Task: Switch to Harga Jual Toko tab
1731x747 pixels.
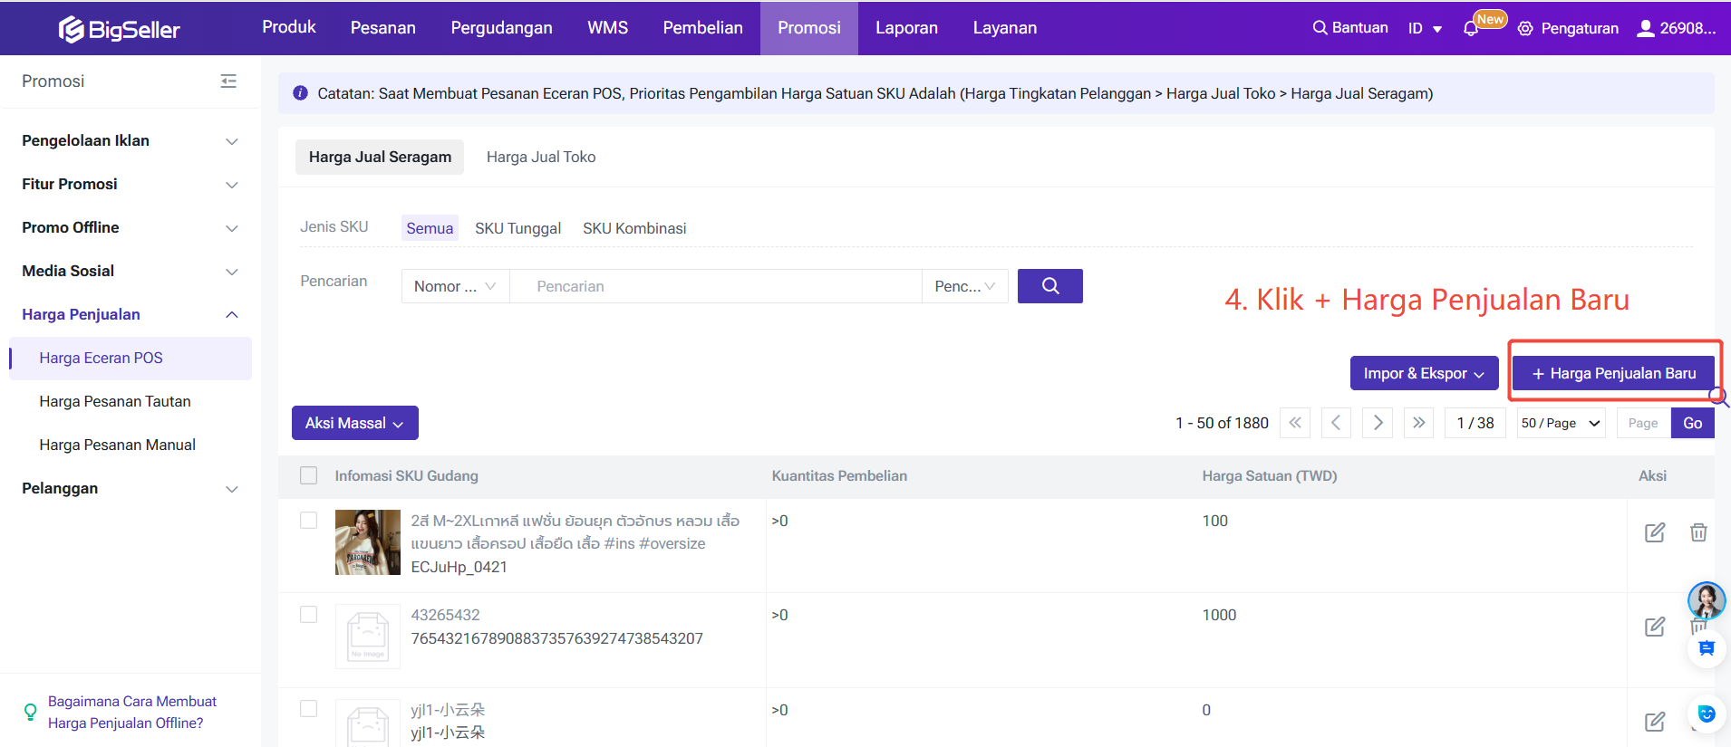Action: (541, 157)
